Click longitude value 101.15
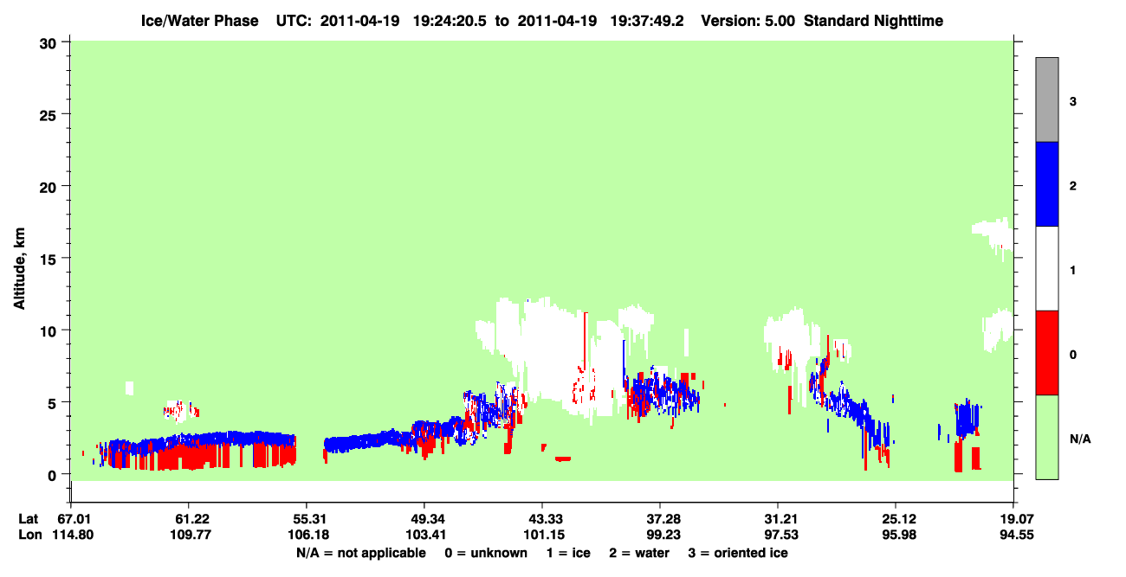1126x577 pixels. [542, 535]
